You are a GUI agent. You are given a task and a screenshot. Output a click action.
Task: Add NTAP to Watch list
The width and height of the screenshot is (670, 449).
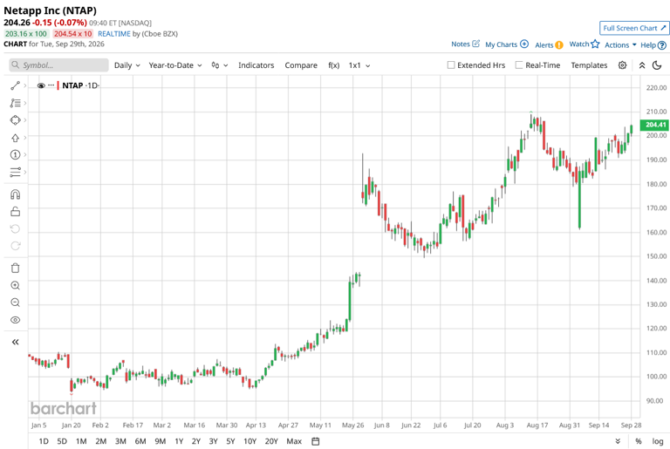tap(585, 44)
